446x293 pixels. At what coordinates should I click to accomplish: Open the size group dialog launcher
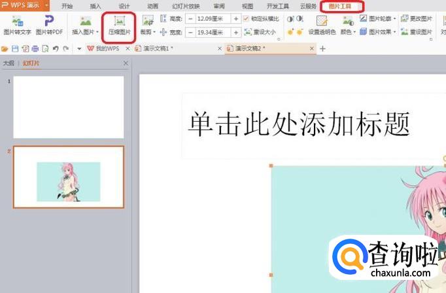(x=279, y=39)
